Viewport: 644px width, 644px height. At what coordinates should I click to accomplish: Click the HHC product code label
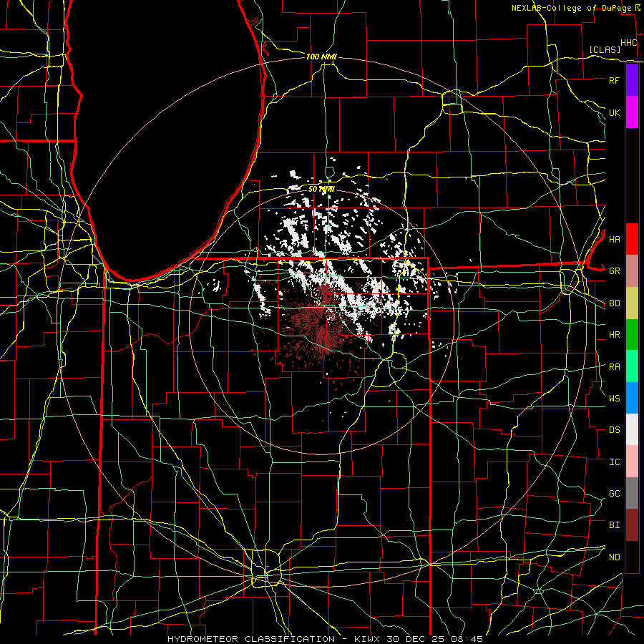628,43
